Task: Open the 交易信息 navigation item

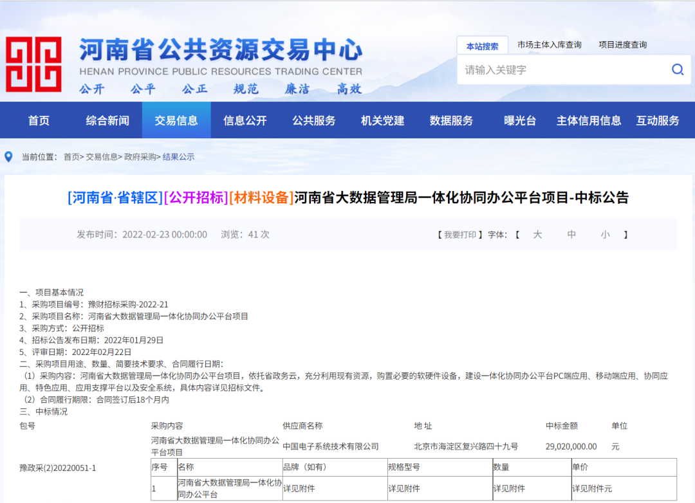Action: point(176,120)
